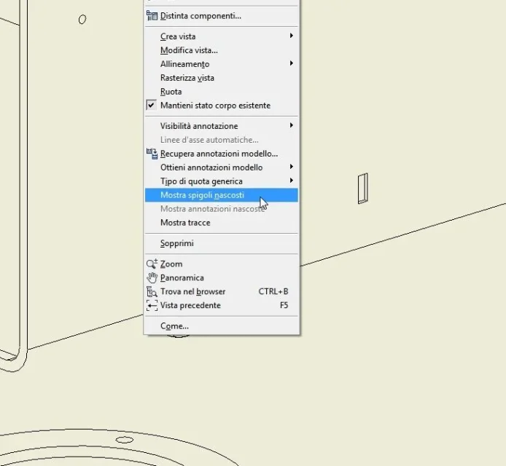Viewport: 506px width, 466px height.
Task: Click the Vista precedente icon
Action: click(152, 305)
